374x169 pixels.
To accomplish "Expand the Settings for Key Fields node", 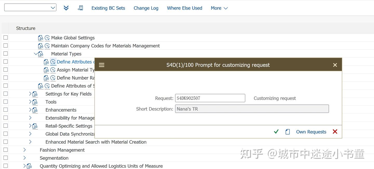I will (x=30, y=94).
